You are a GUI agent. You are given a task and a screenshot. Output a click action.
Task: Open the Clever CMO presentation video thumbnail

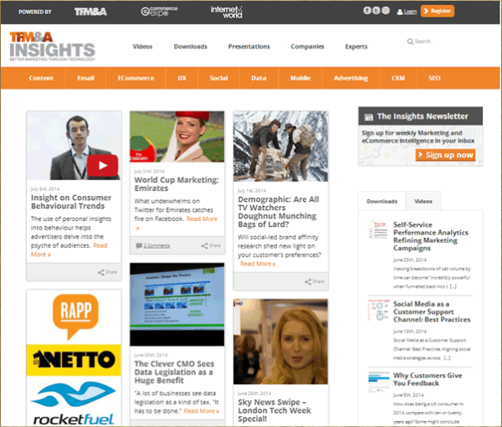coord(177,304)
